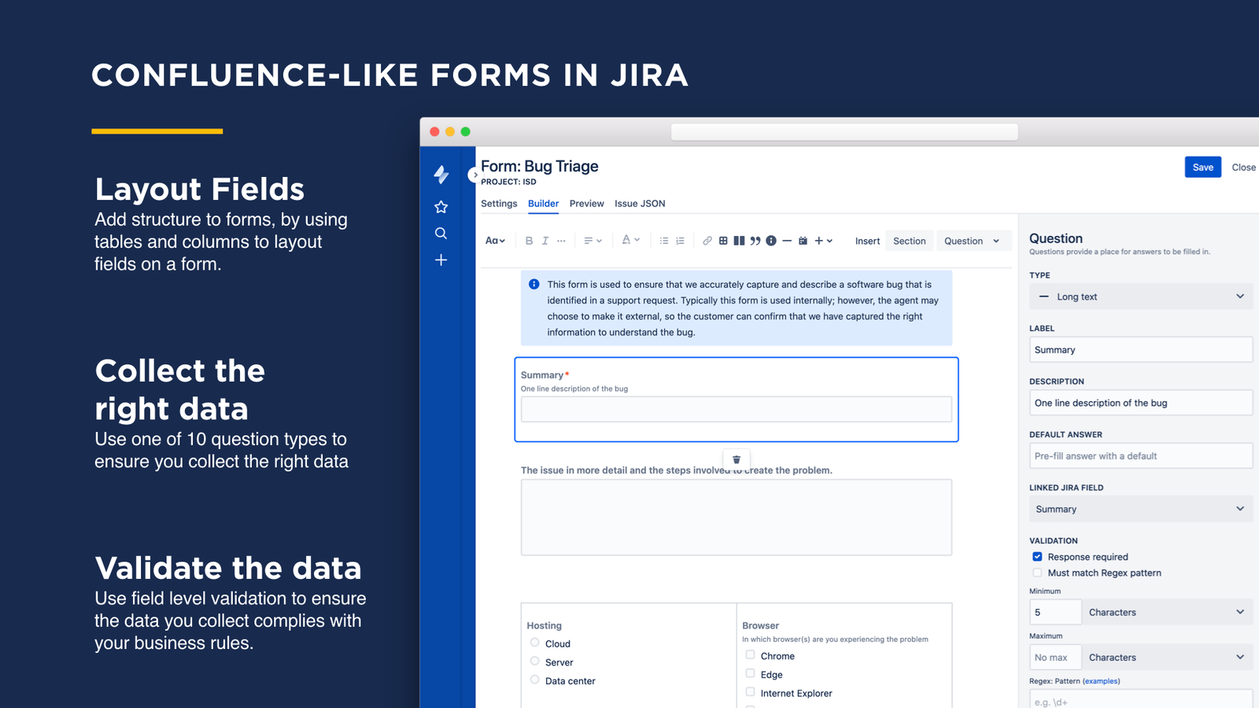The height and width of the screenshot is (708, 1259).
Task: Click the Jira lightning-bolt logo in the sidebar
Action: [x=441, y=174]
